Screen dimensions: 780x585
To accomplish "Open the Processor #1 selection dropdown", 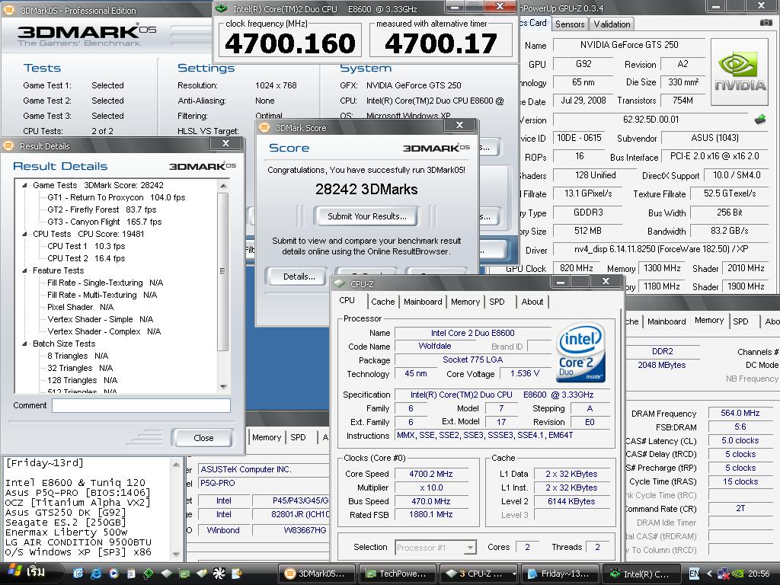I will click(x=469, y=548).
